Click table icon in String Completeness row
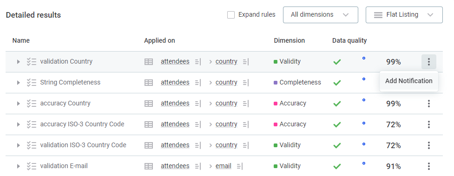The height and width of the screenshot is (176, 454). click(x=149, y=83)
